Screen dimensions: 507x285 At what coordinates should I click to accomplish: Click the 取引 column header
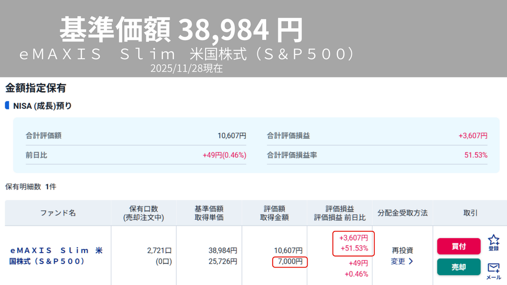click(x=470, y=213)
